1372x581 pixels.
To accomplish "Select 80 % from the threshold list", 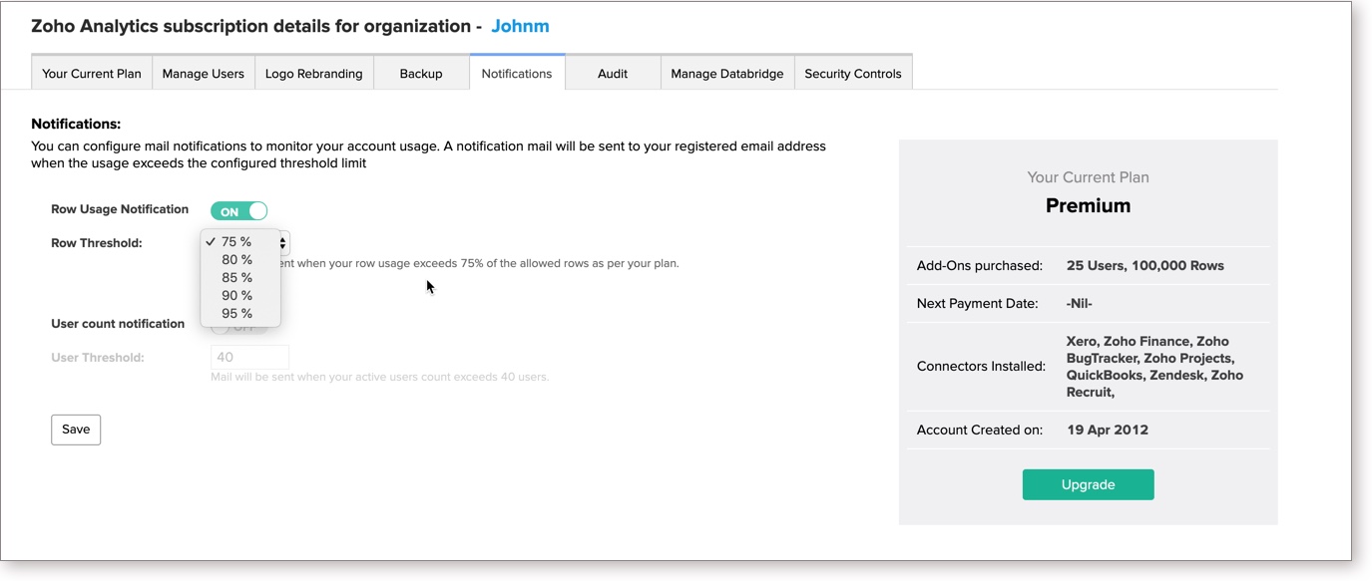I will [x=236, y=260].
